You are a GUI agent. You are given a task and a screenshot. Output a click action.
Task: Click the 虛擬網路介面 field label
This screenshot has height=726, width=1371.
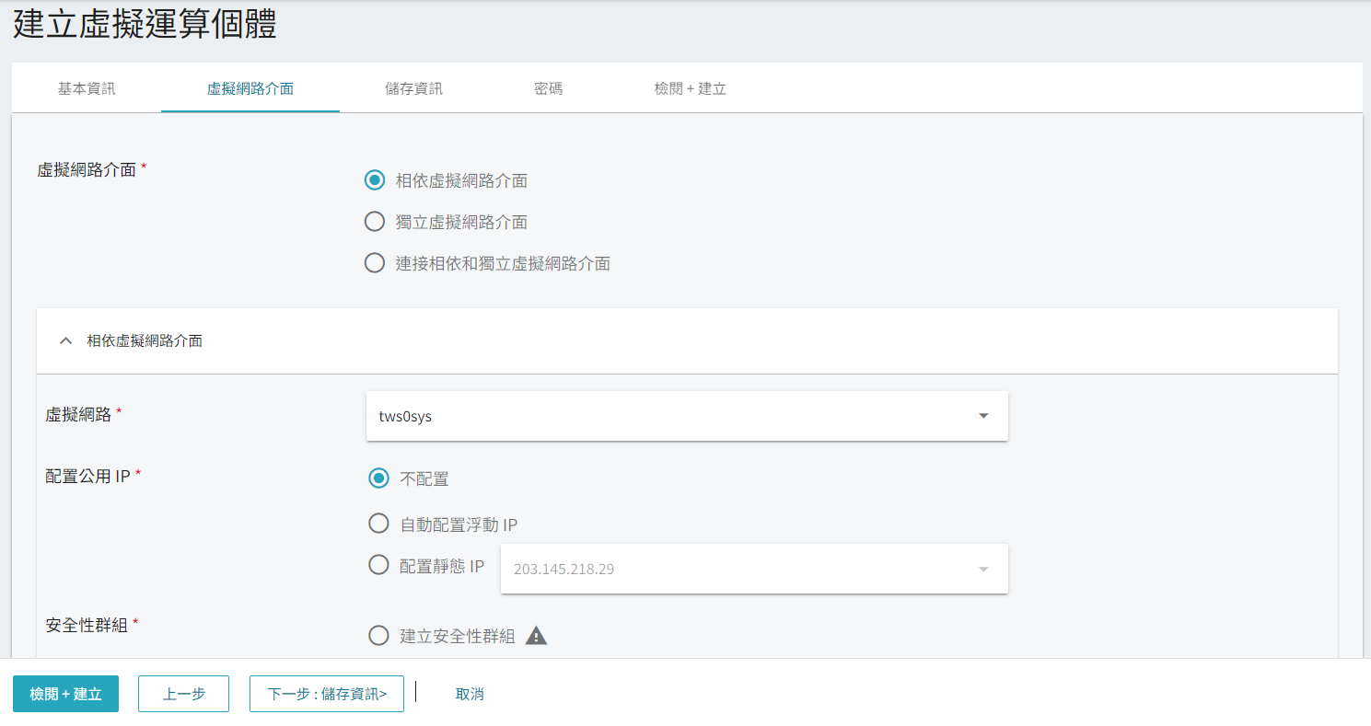pyautogui.click(x=87, y=169)
